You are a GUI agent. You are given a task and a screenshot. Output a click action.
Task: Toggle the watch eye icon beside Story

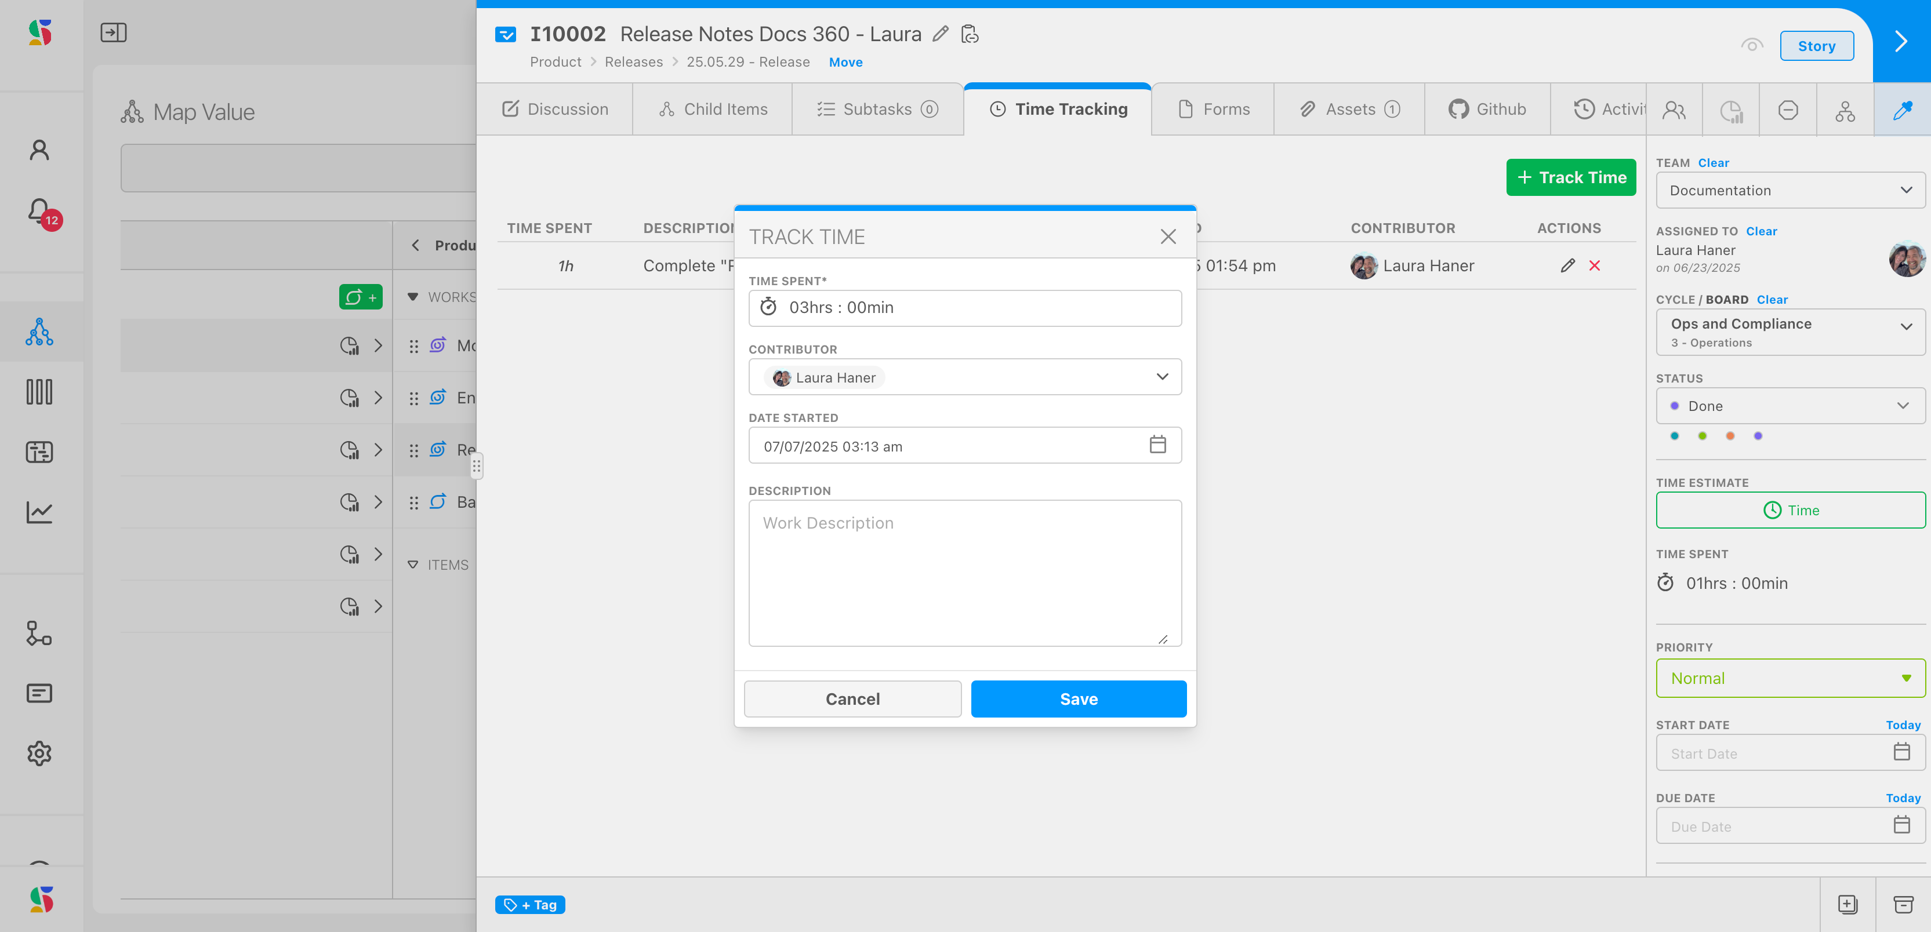(1751, 46)
